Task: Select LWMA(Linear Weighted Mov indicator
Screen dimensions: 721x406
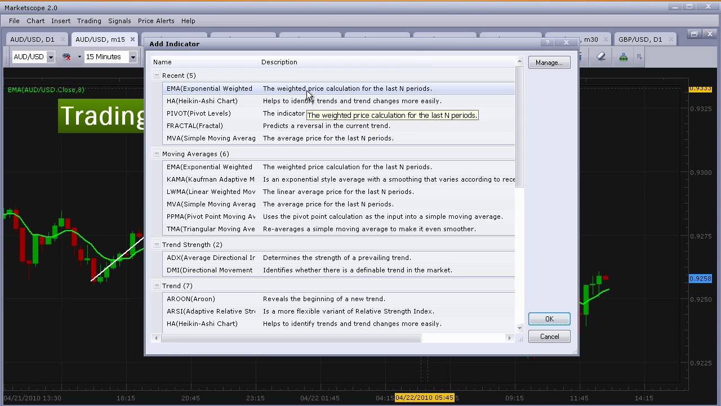Action: coord(340,192)
